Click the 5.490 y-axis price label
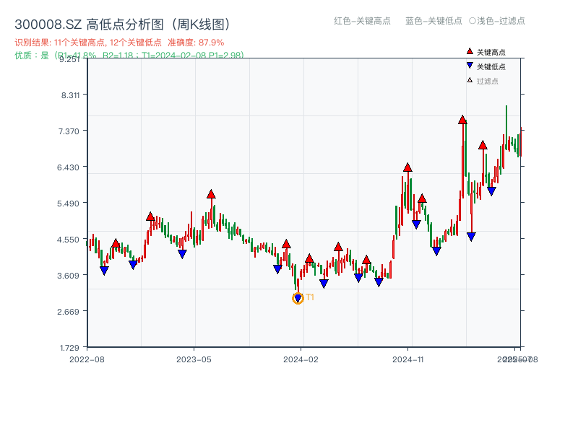The width and height of the screenshot is (578, 433). [x=68, y=204]
